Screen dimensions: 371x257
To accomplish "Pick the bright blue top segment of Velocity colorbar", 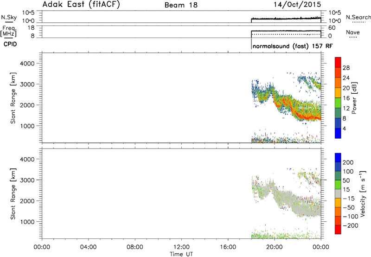I will 338,158.
